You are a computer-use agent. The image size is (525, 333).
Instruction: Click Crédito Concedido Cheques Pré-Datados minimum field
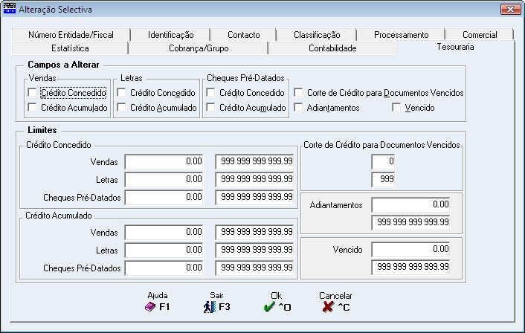click(x=164, y=197)
